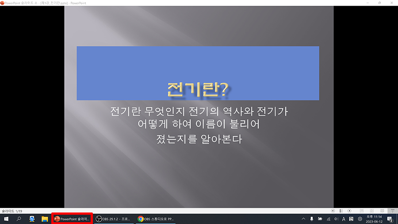Viewport: 398px width, 224px height.
Task: Open the notification center icon
Action: [x=390, y=219]
